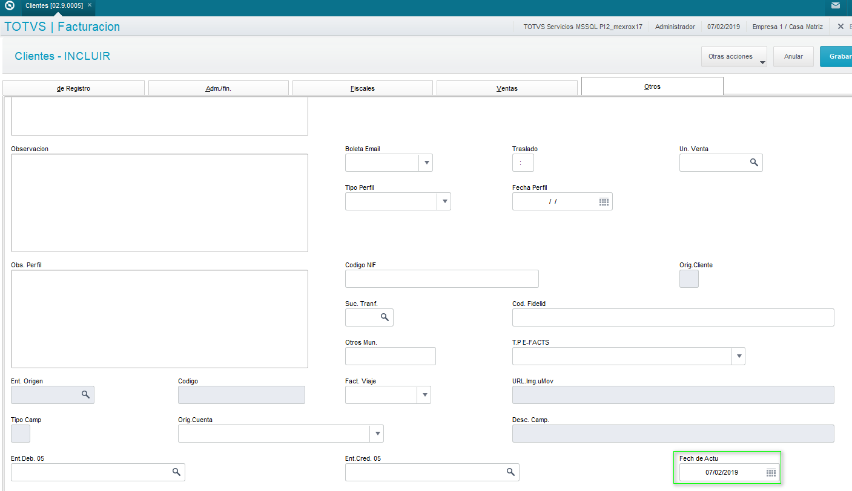Click the header date 07/02/2019
Screen dimensions: 852x491
tap(724, 27)
